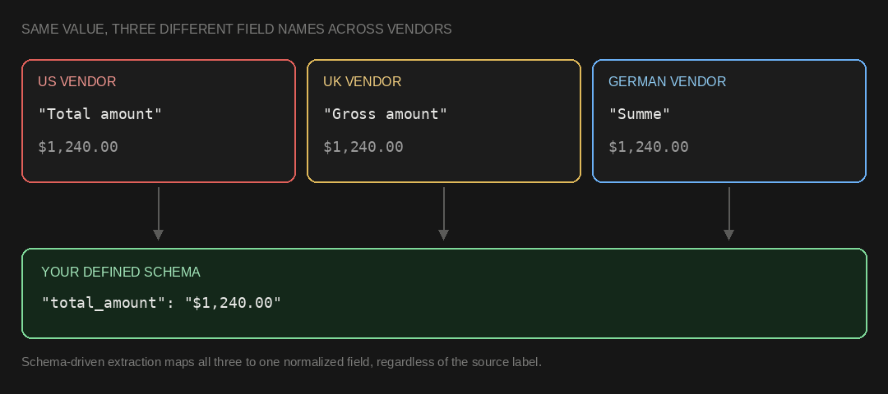Screen dimensions: 888x394
Task: Select the "YOUR DEFINED SCHEMA" label
Action: (x=121, y=272)
